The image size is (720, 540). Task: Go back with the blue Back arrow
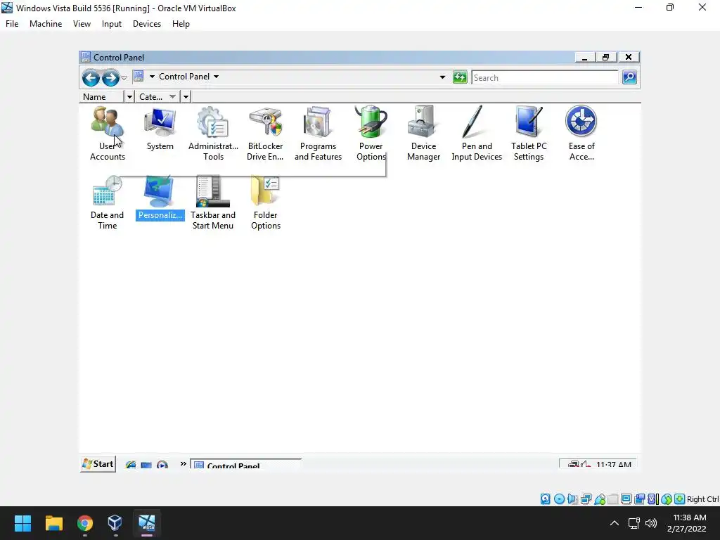(91, 77)
